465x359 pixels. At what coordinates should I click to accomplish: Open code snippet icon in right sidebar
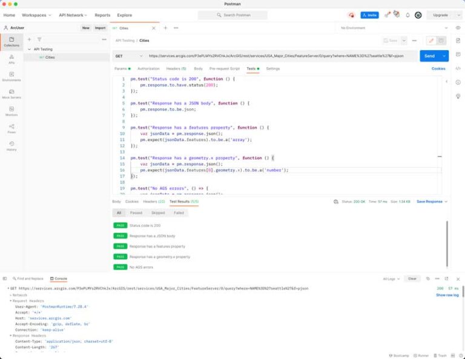[458, 68]
